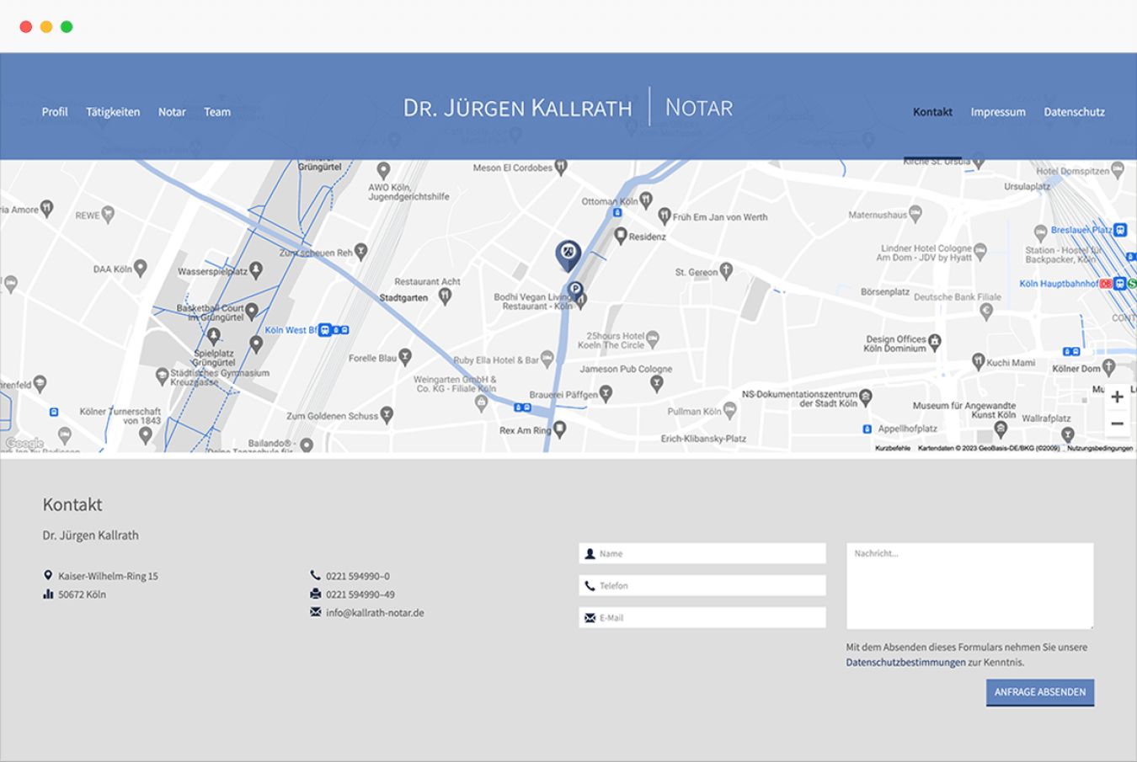
Task: Click the info@kallrath-notar.de email address
Action: pyautogui.click(x=375, y=613)
